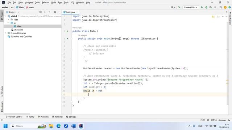Open the user account dropdown in the toolbar
This screenshot has height=130, width=232.
click(x=173, y=7)
